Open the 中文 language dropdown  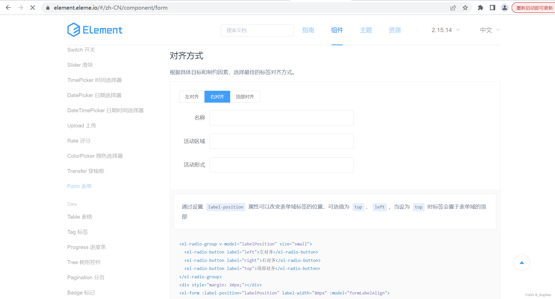[x=490, y=30]
